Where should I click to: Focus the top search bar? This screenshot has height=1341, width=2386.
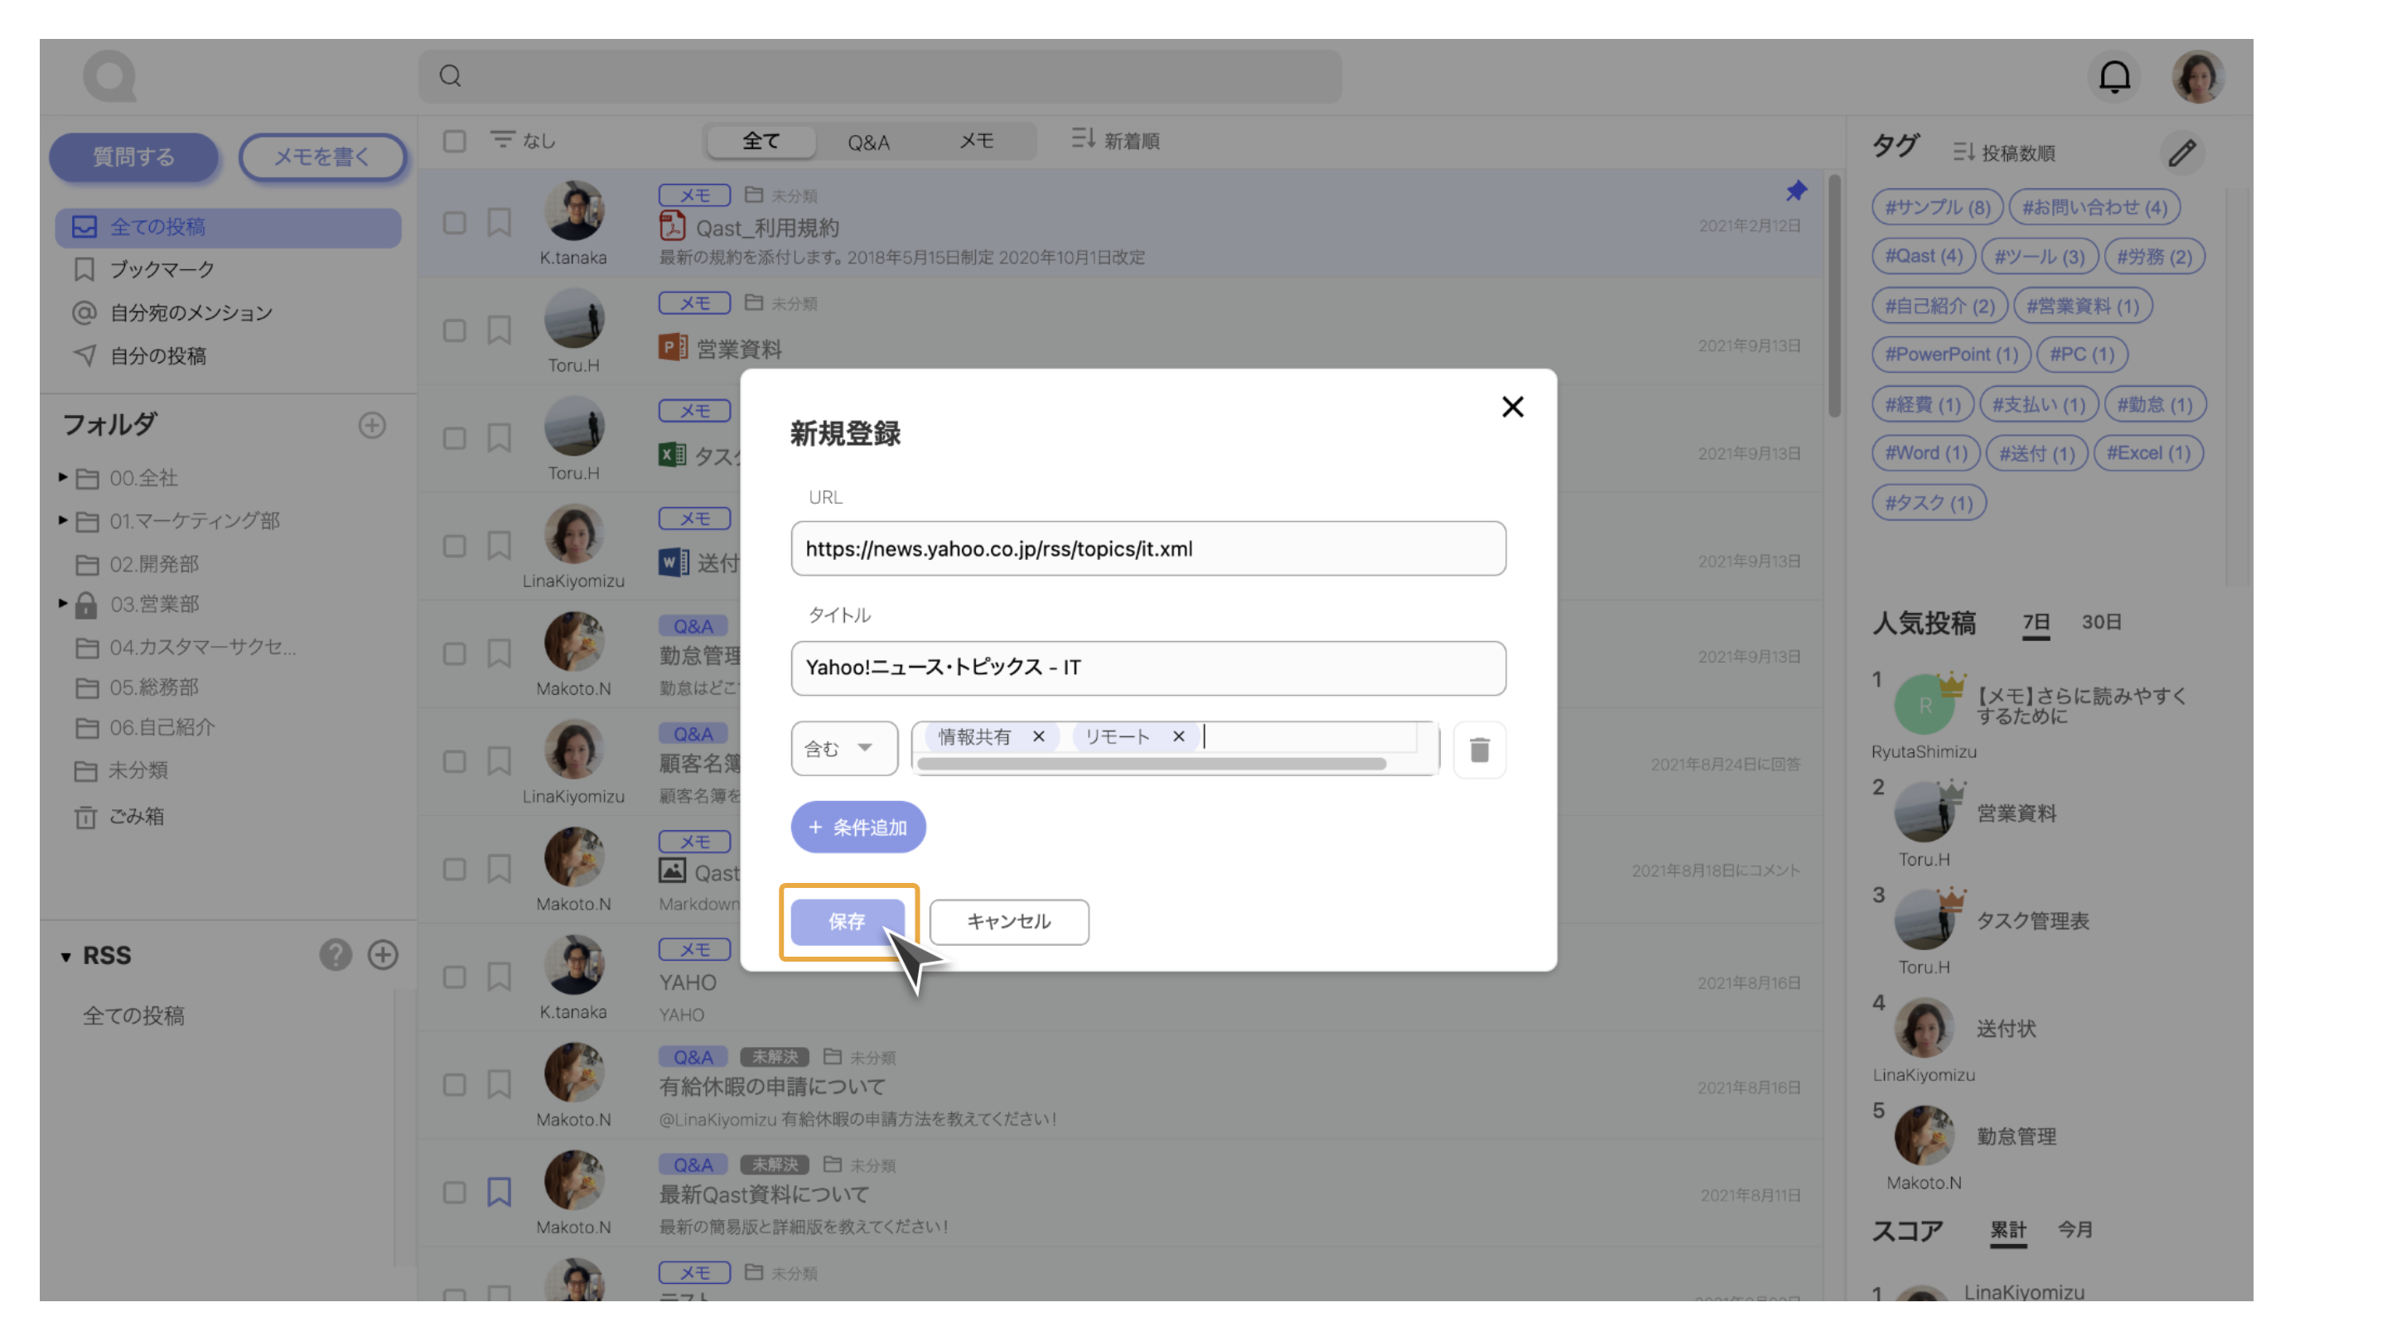click(880, 76)
